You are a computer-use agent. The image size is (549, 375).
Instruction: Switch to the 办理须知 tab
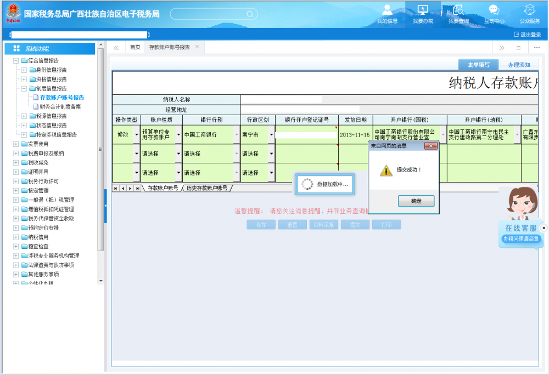point(518,65)
